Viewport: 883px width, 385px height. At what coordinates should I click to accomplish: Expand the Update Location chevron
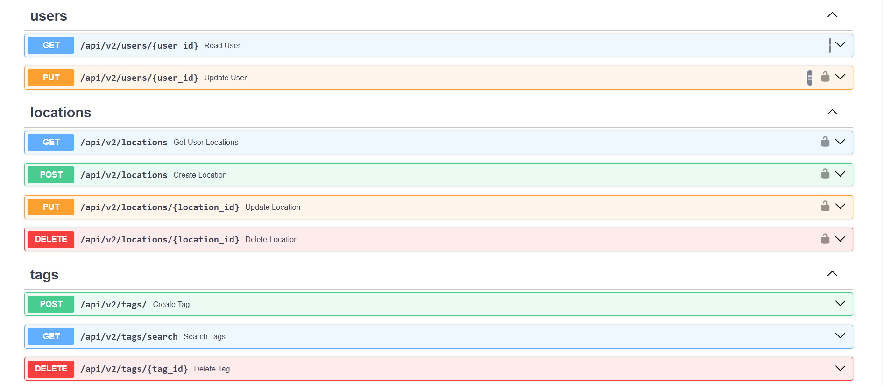point(840,207)
